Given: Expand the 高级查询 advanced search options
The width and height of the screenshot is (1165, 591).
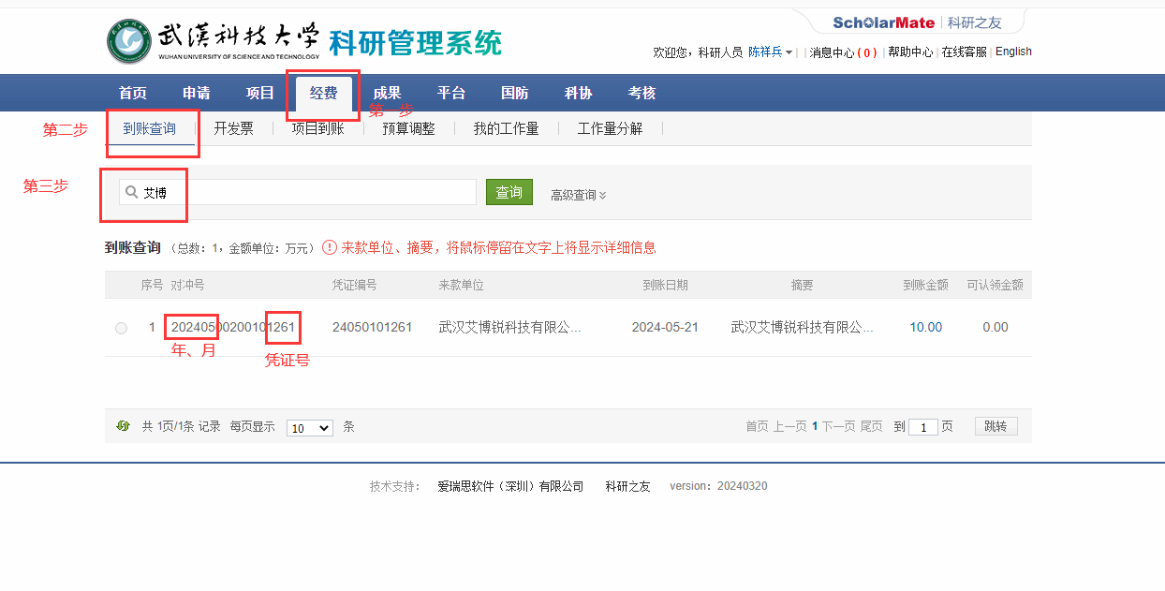Looking at the screenshot, I should (x=578, y=195).
